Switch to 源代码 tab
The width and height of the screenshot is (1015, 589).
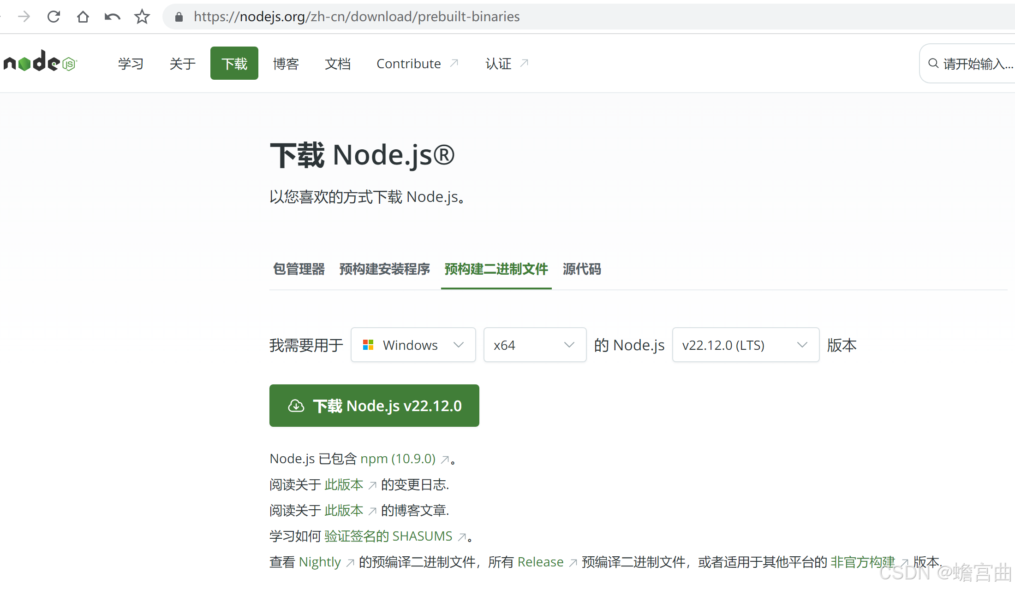click(x=582, y=269)
